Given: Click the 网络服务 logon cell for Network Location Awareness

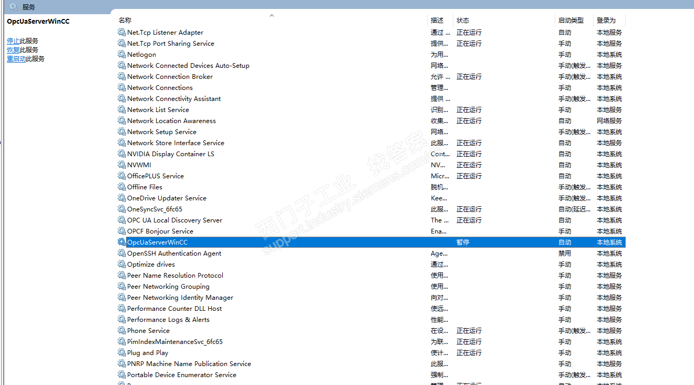Looking at the screenshot, I should coord(609,121).
